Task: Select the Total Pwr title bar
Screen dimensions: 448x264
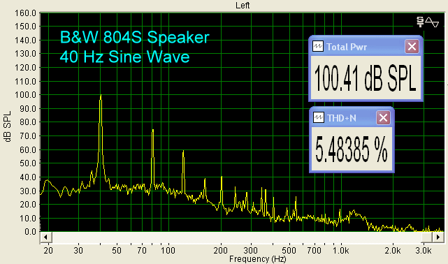Action: click(x=365, y=47)
